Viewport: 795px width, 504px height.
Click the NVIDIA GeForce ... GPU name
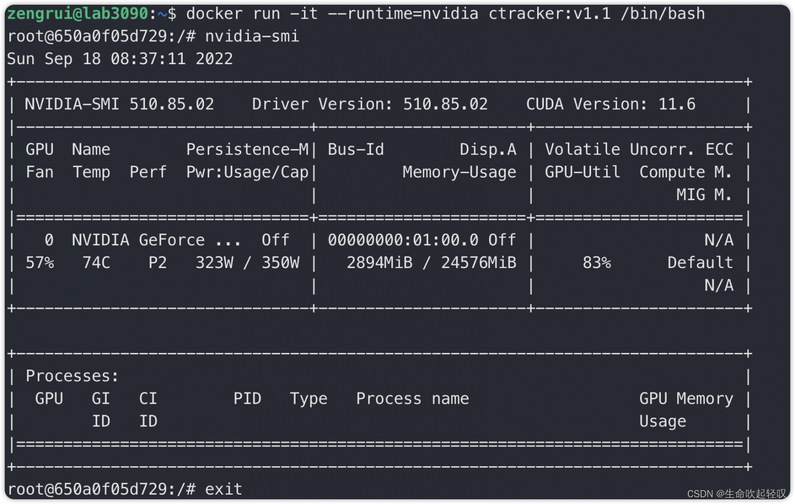click(156, 240)
